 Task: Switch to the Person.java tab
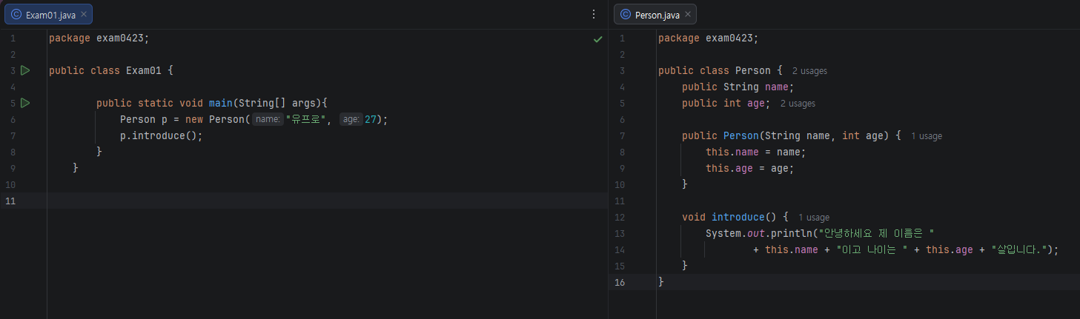(x=655, y=14)
